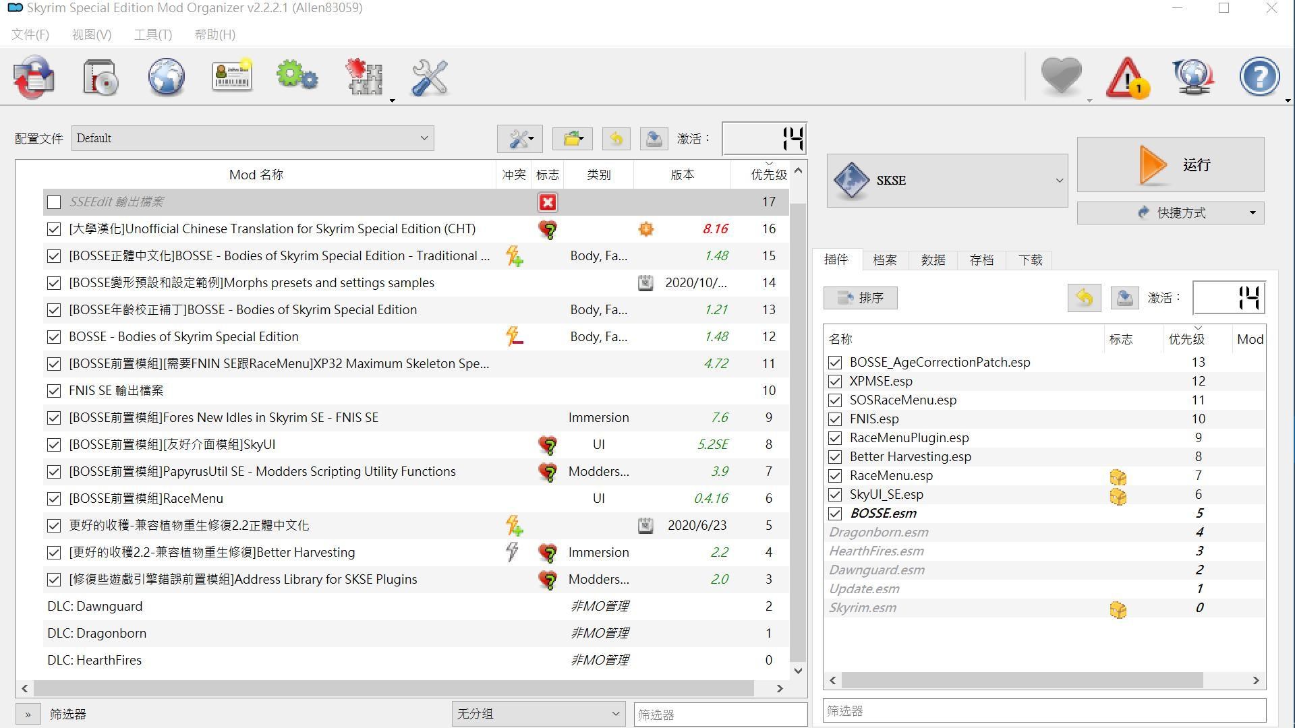Viewport: 1295px width, 728px height.
Task: Open the Nexus globe browser icon
Action: (166, 77)
